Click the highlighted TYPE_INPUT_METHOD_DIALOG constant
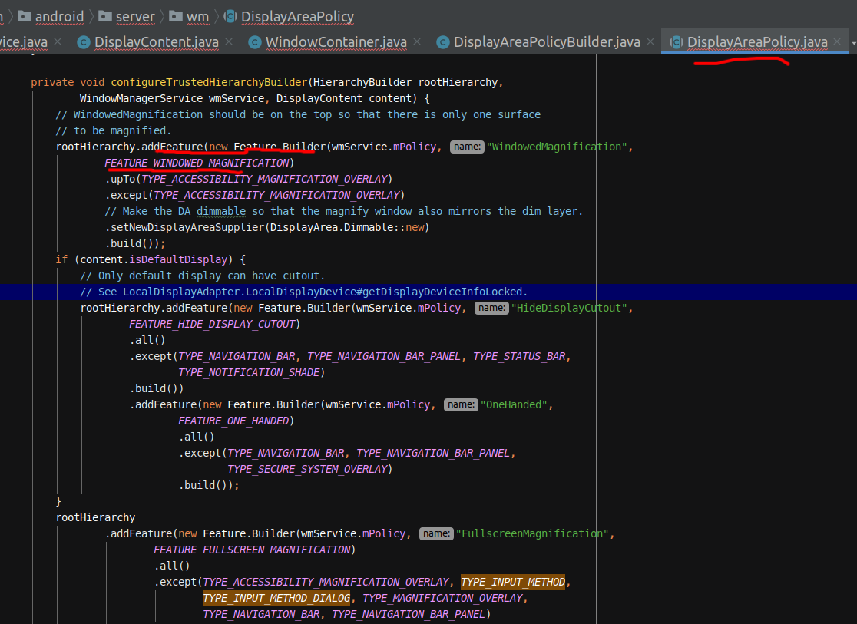 coord(276,599)
